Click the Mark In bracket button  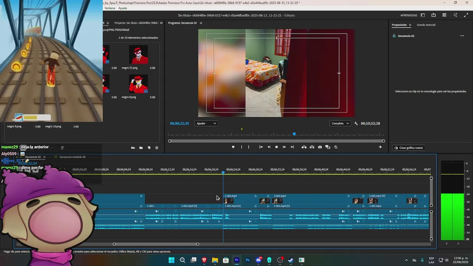tap(242, 147)
